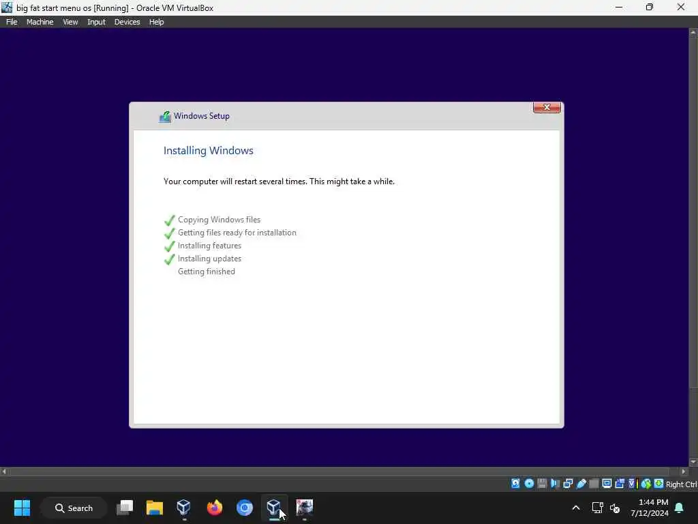Restore down the VirtualBox window
Viewport: 698px width, 524px height.
click(650, 7)
